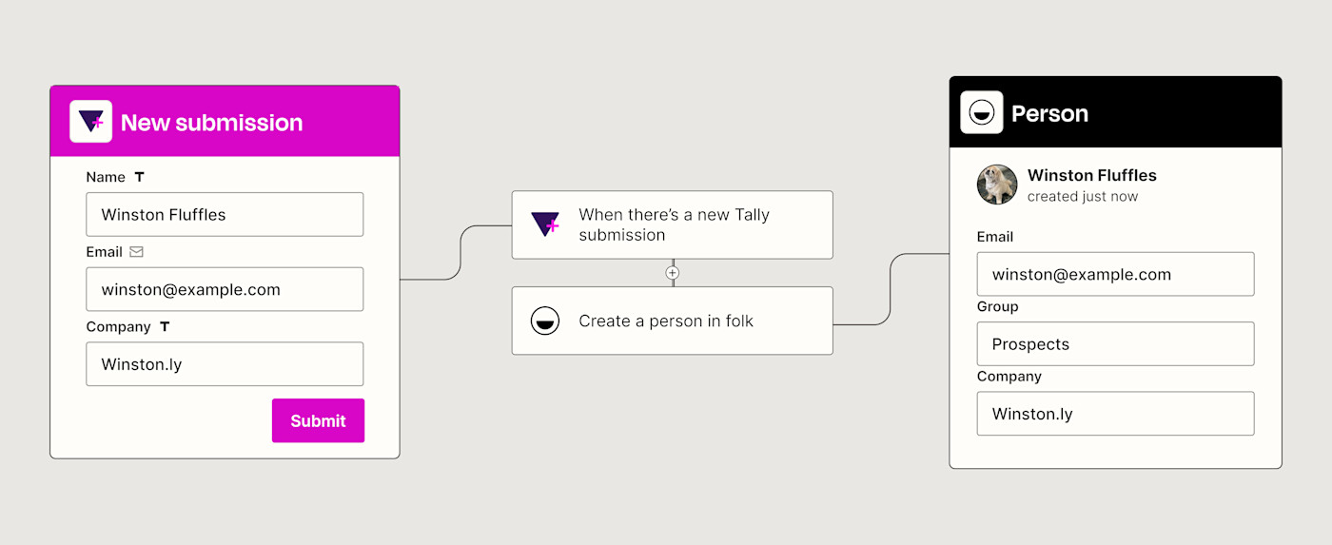Click the Winston Fluffles name in Person card
This screenshot has height=545, width=1332.
(1092, 175)
